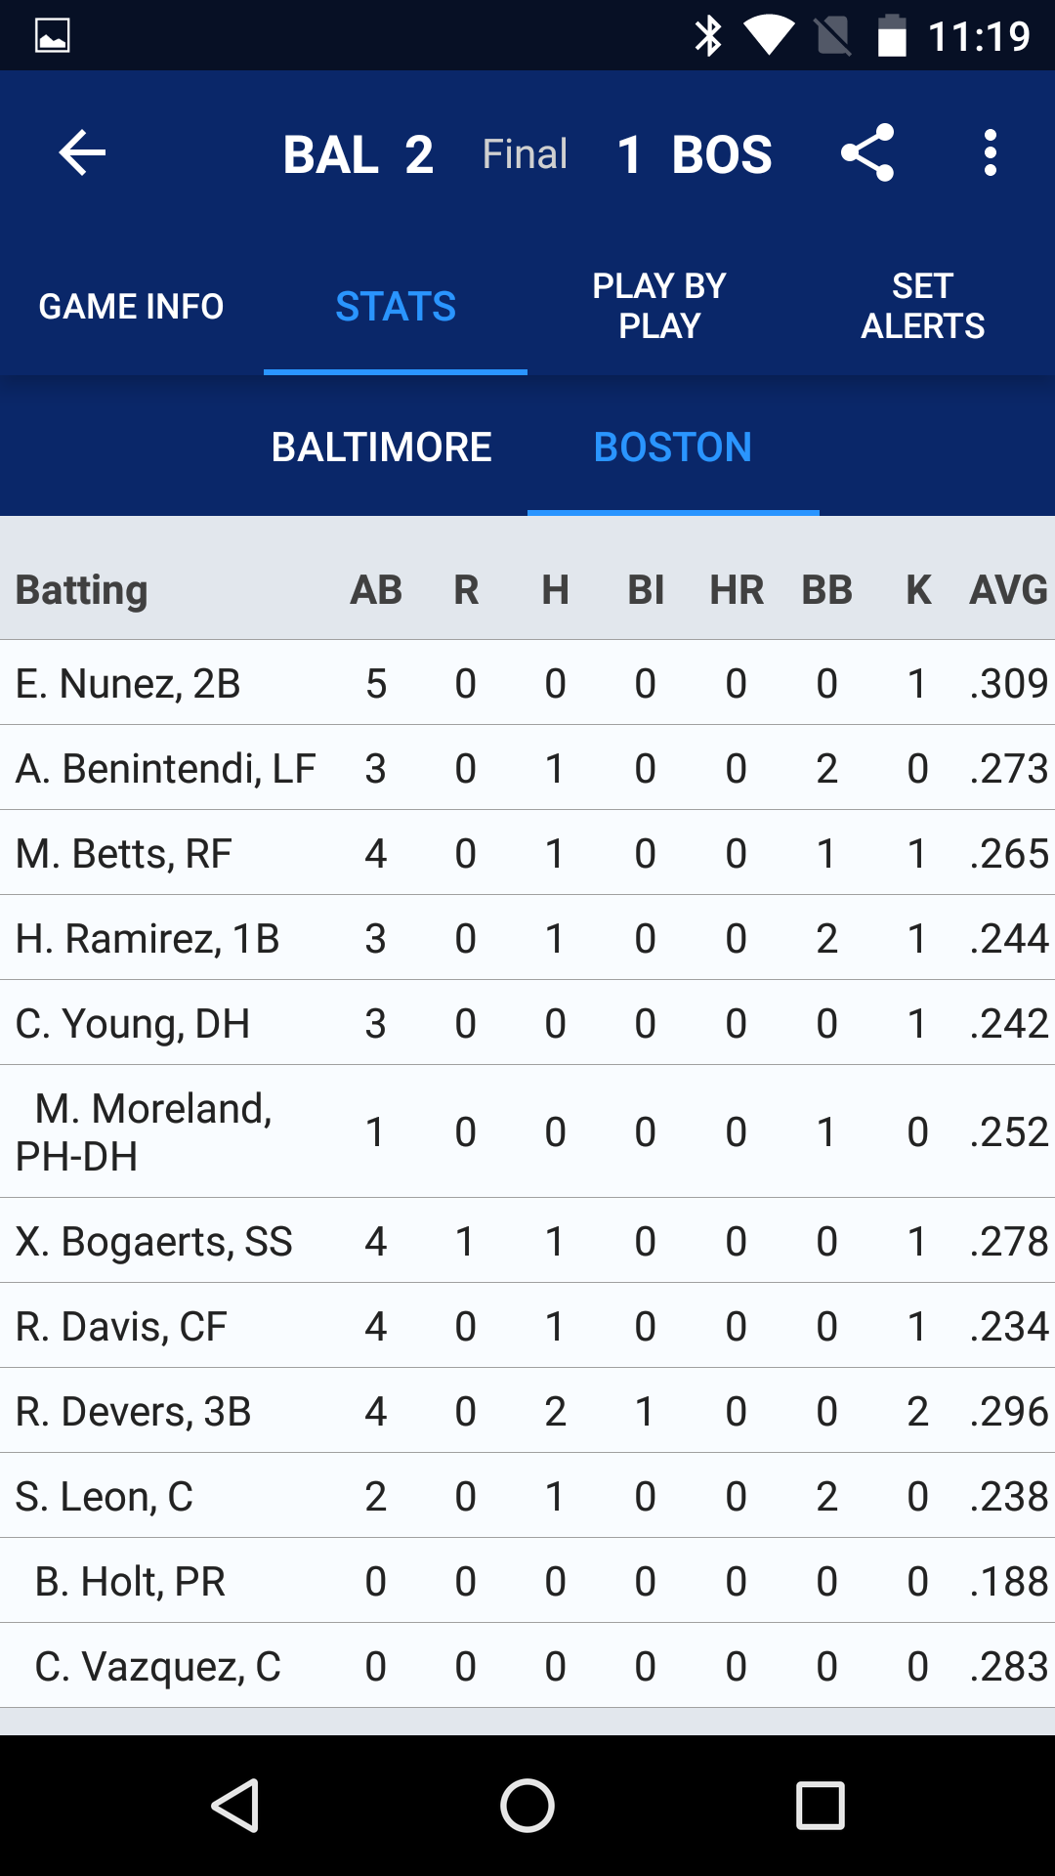Check the battery status icon
Viewport: 1055px width, 1876px height.
[894, 35]
